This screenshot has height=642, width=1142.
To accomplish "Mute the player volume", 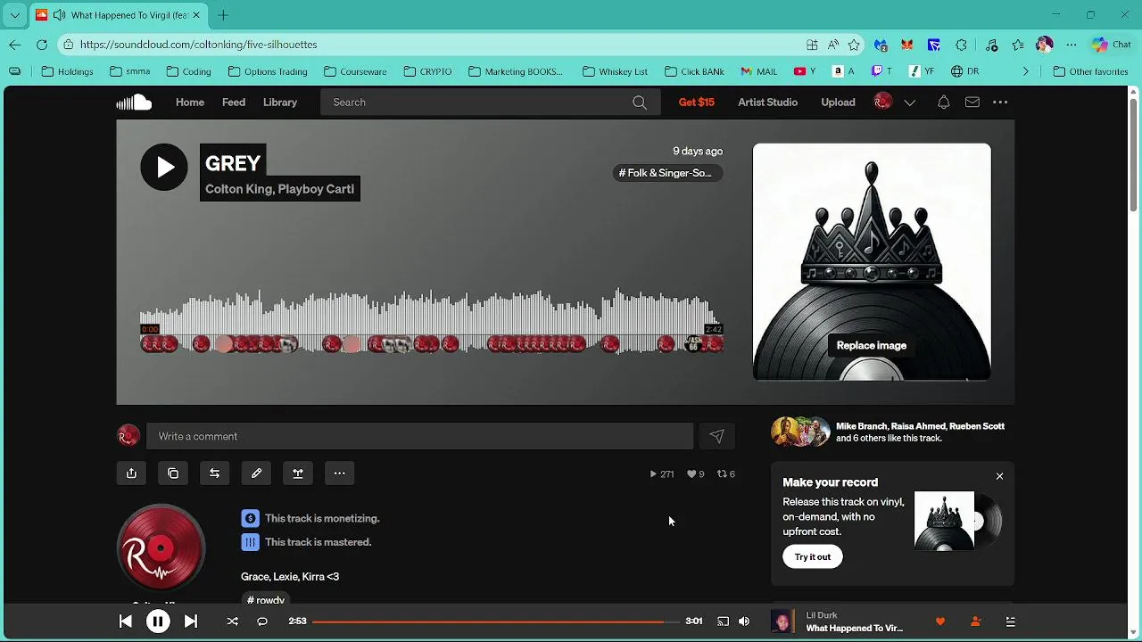I will point(744,621).
